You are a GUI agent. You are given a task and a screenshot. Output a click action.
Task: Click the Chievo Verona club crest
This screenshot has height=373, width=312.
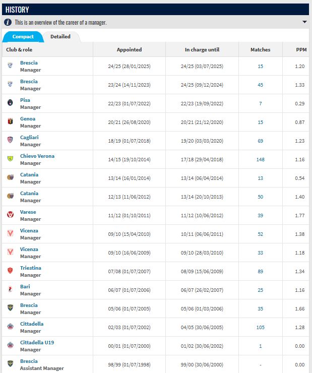click(10, 158)
